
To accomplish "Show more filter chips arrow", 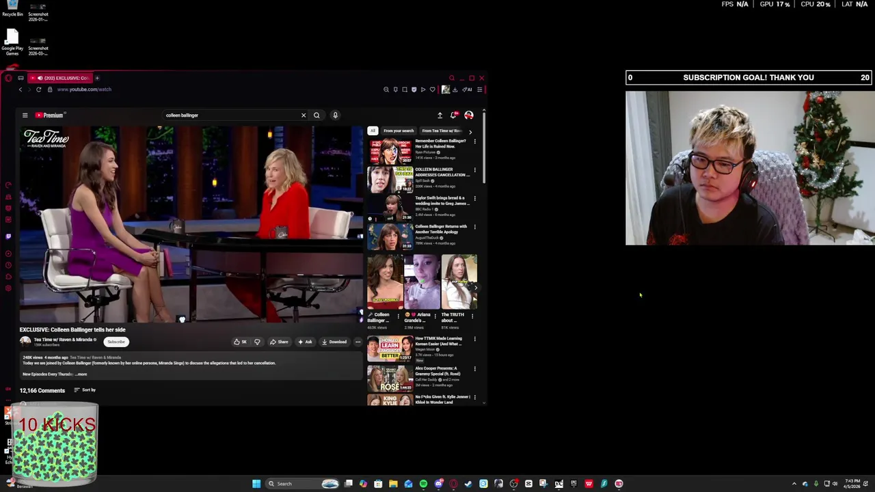I will tap(470, 131).
